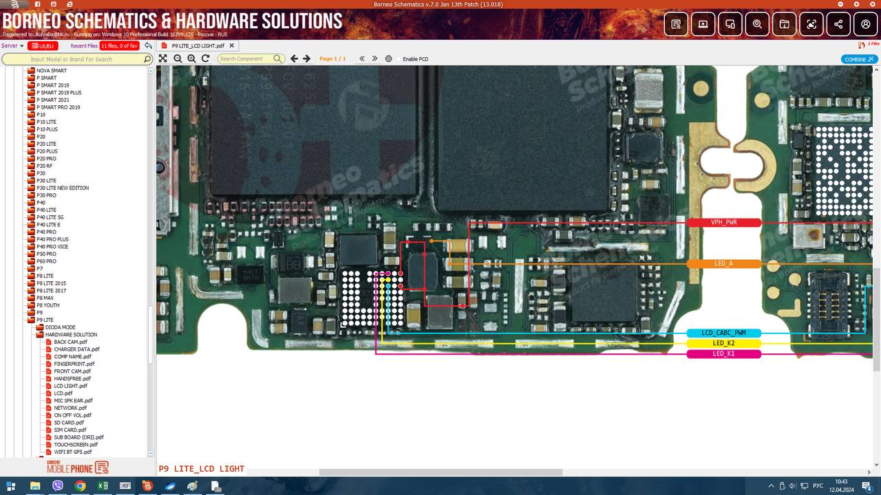Open Excel from the taskbar
The width and height of the screenshot is (881, 495).
pyautogui.click(x=103, y=486)
